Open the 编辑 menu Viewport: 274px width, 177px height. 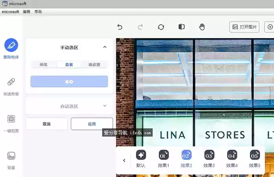27,12
